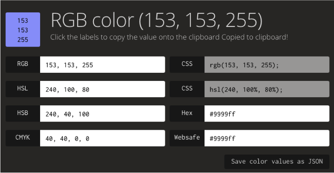Focus the Websafe field showing #9999ff

(x=267, y=138)
